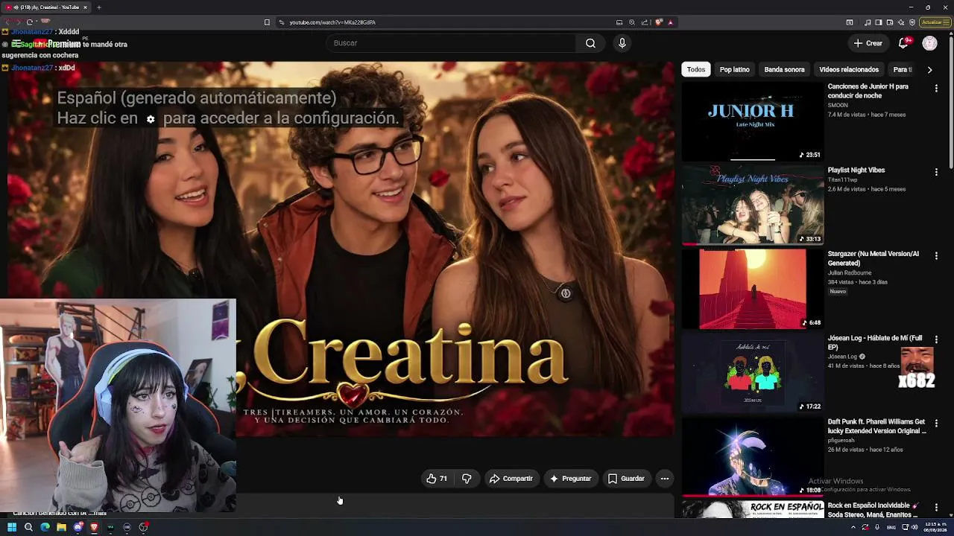
Task: Open the Junior H Late Night Mix thumbnail
Action: pos(753,121)
